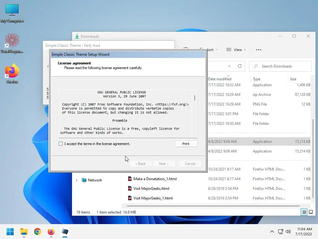Open taskbar clock showing 11:04 AM
Image resolution: width=318 pixels, height=239 pixels.
click(304, 232)
